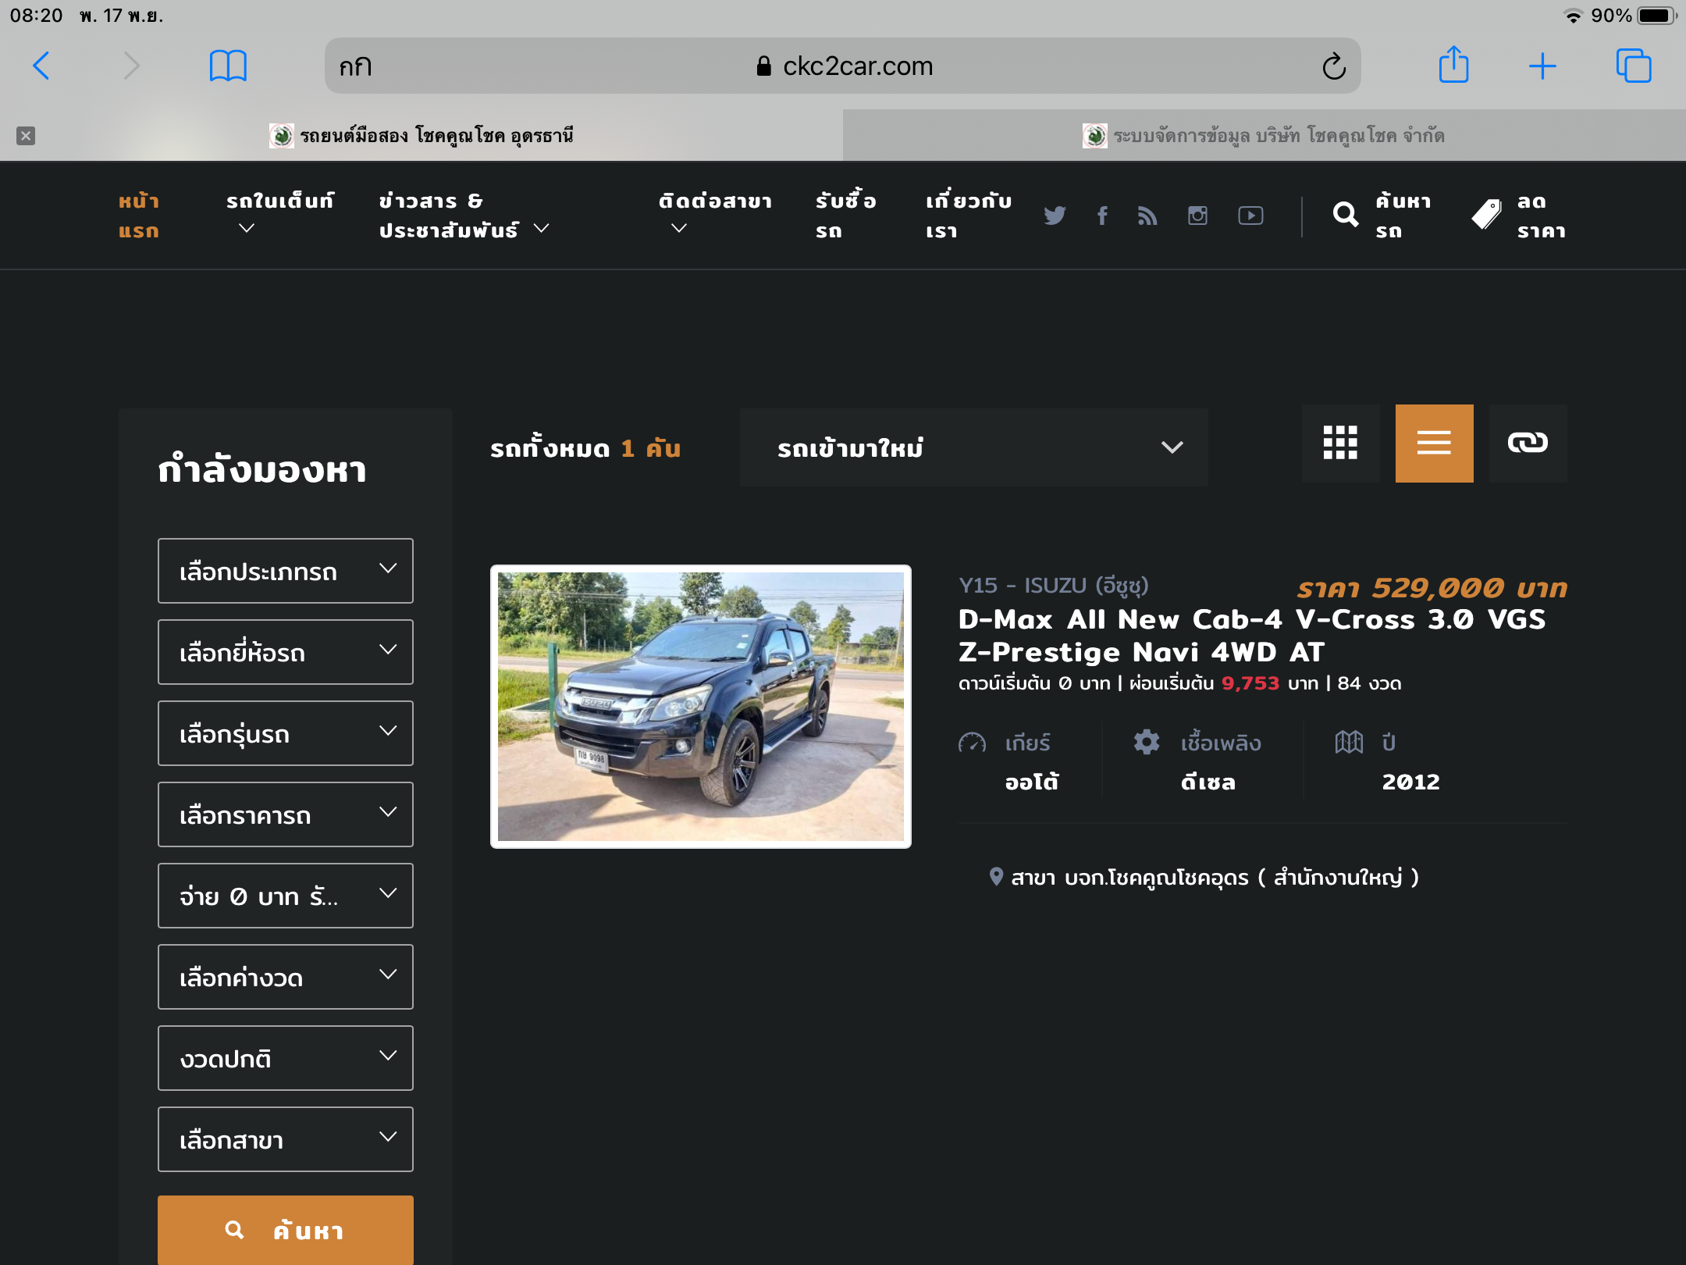The height and width of the screenshot is (1265, 1686).
Task: Open the Instagram icon link
Action: pyautogui.click(x=1197, y=216)
